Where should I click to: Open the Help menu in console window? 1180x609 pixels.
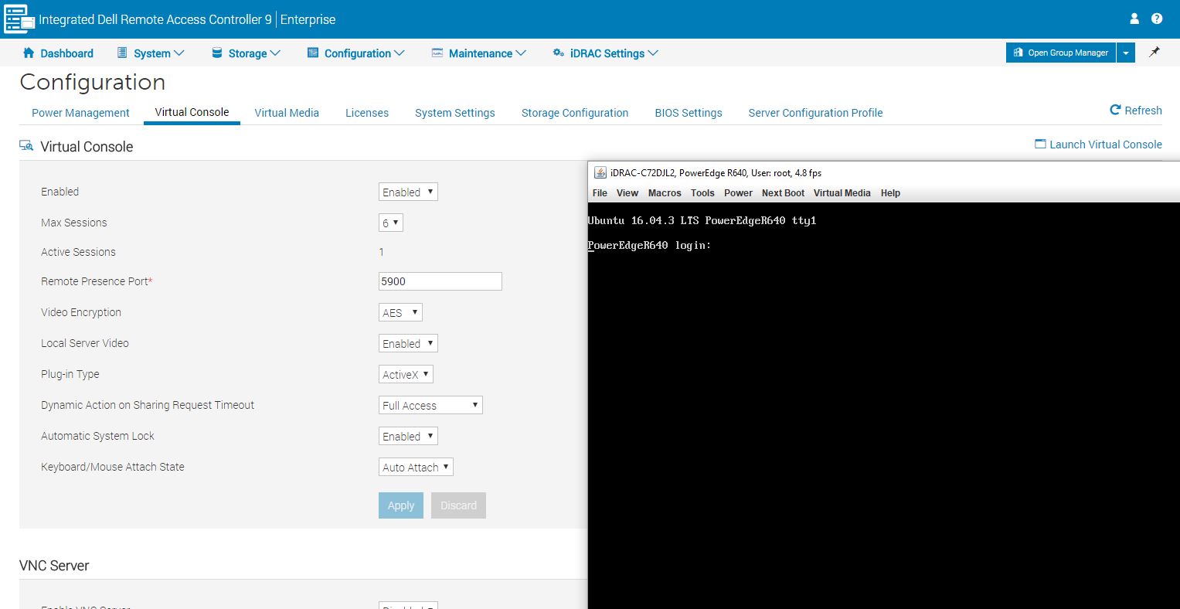pos(890,193)
